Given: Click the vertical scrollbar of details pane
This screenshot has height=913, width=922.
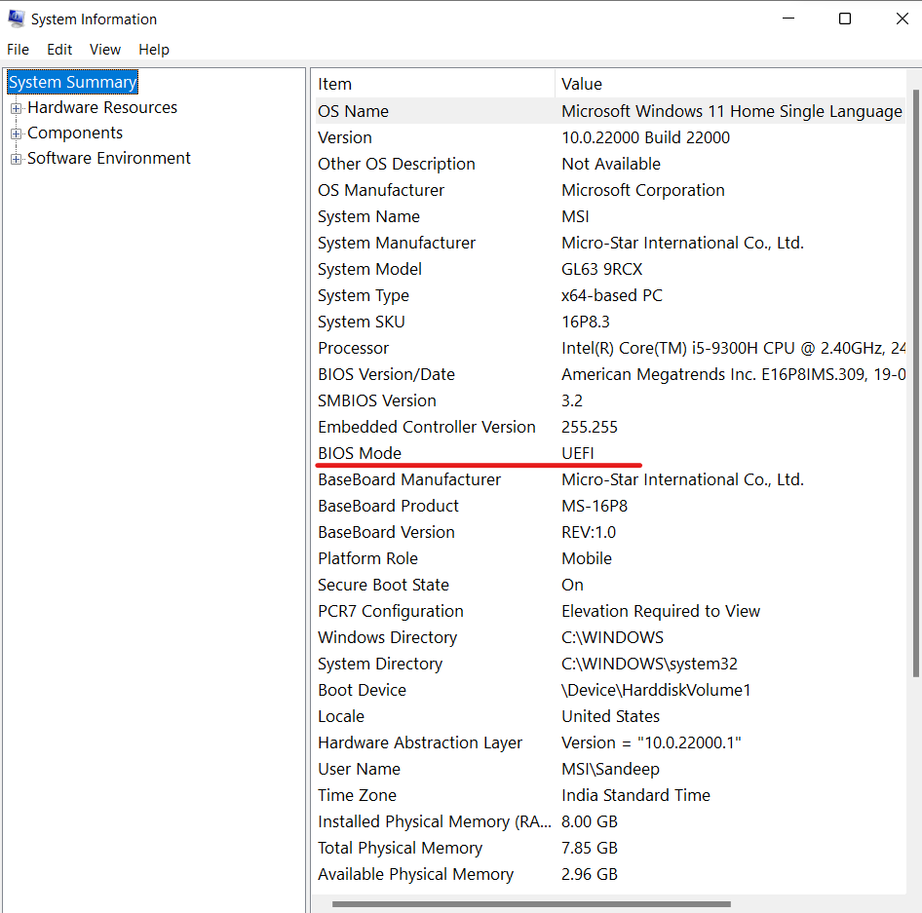Looking at the screenshot, I should [x=915, y=383].
